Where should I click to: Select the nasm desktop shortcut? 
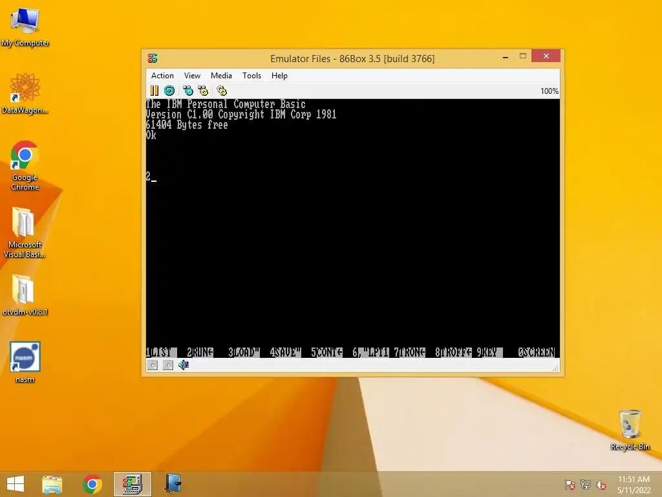[x=25, y=362]
